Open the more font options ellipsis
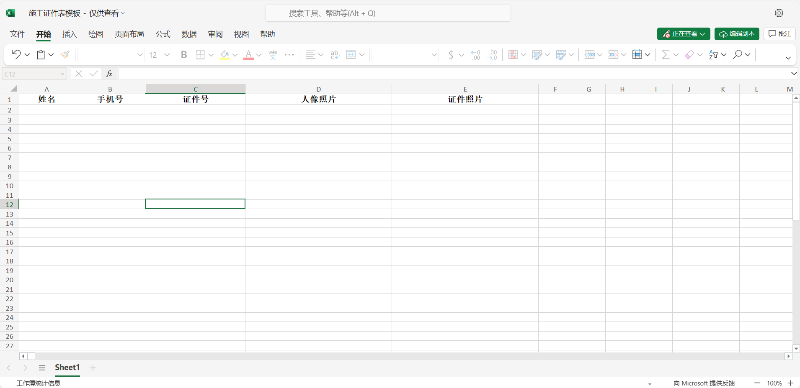The height and width of the screenshot is (388, 800). pyautogui.click(x=289, y=54)
